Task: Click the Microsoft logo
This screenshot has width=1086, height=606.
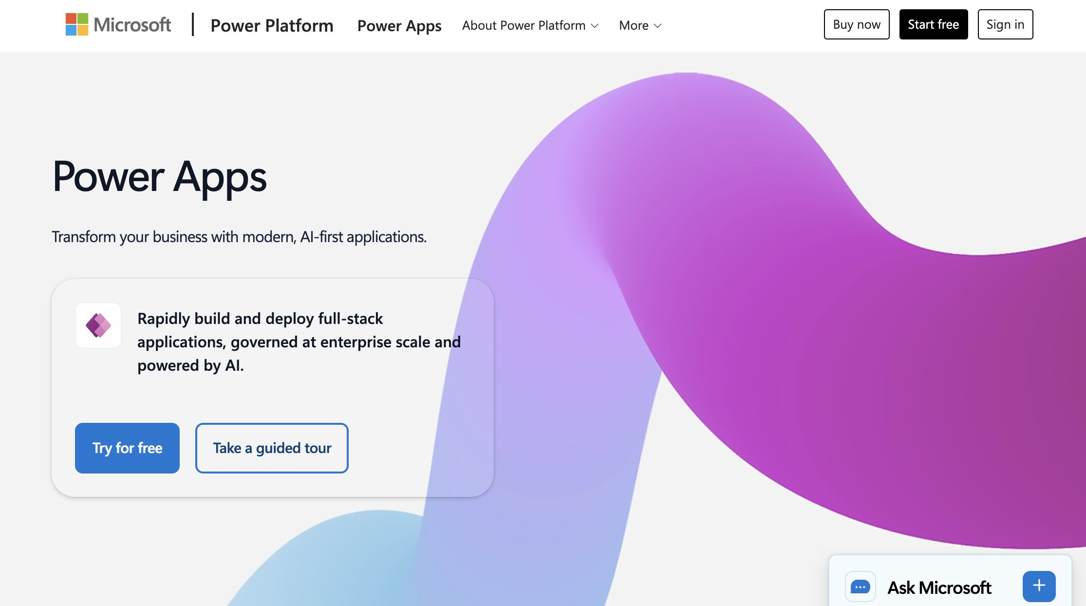Action: coord(118,24)
